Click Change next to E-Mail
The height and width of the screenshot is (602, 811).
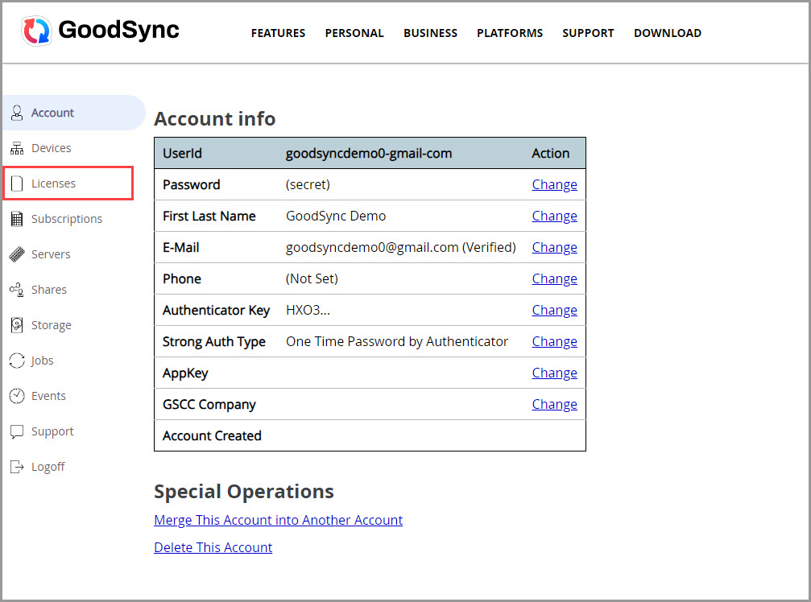click(x=554, y=246)
